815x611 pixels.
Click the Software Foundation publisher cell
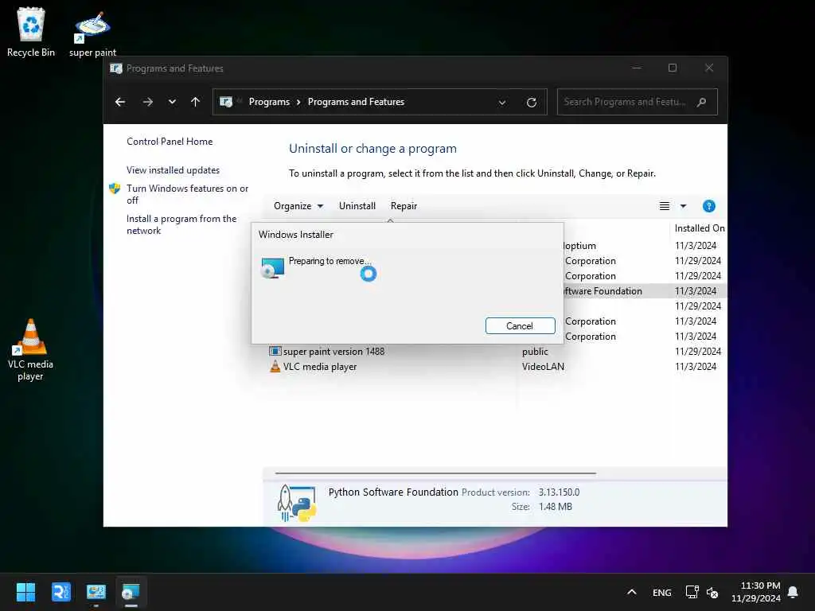(603, 291)
